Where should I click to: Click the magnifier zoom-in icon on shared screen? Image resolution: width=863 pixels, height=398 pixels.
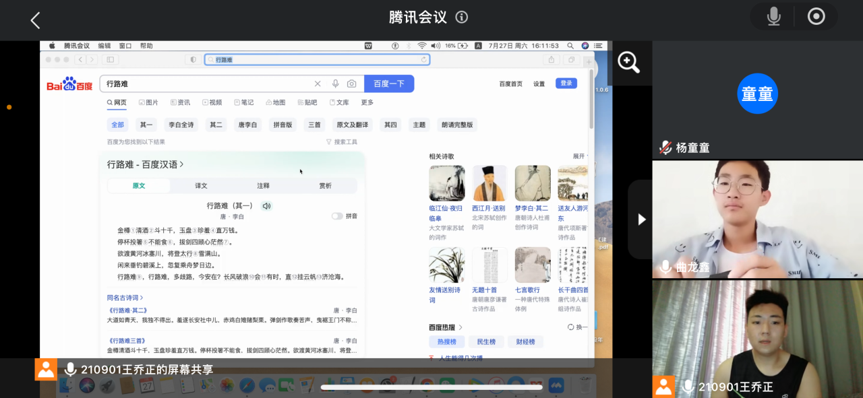628,63
